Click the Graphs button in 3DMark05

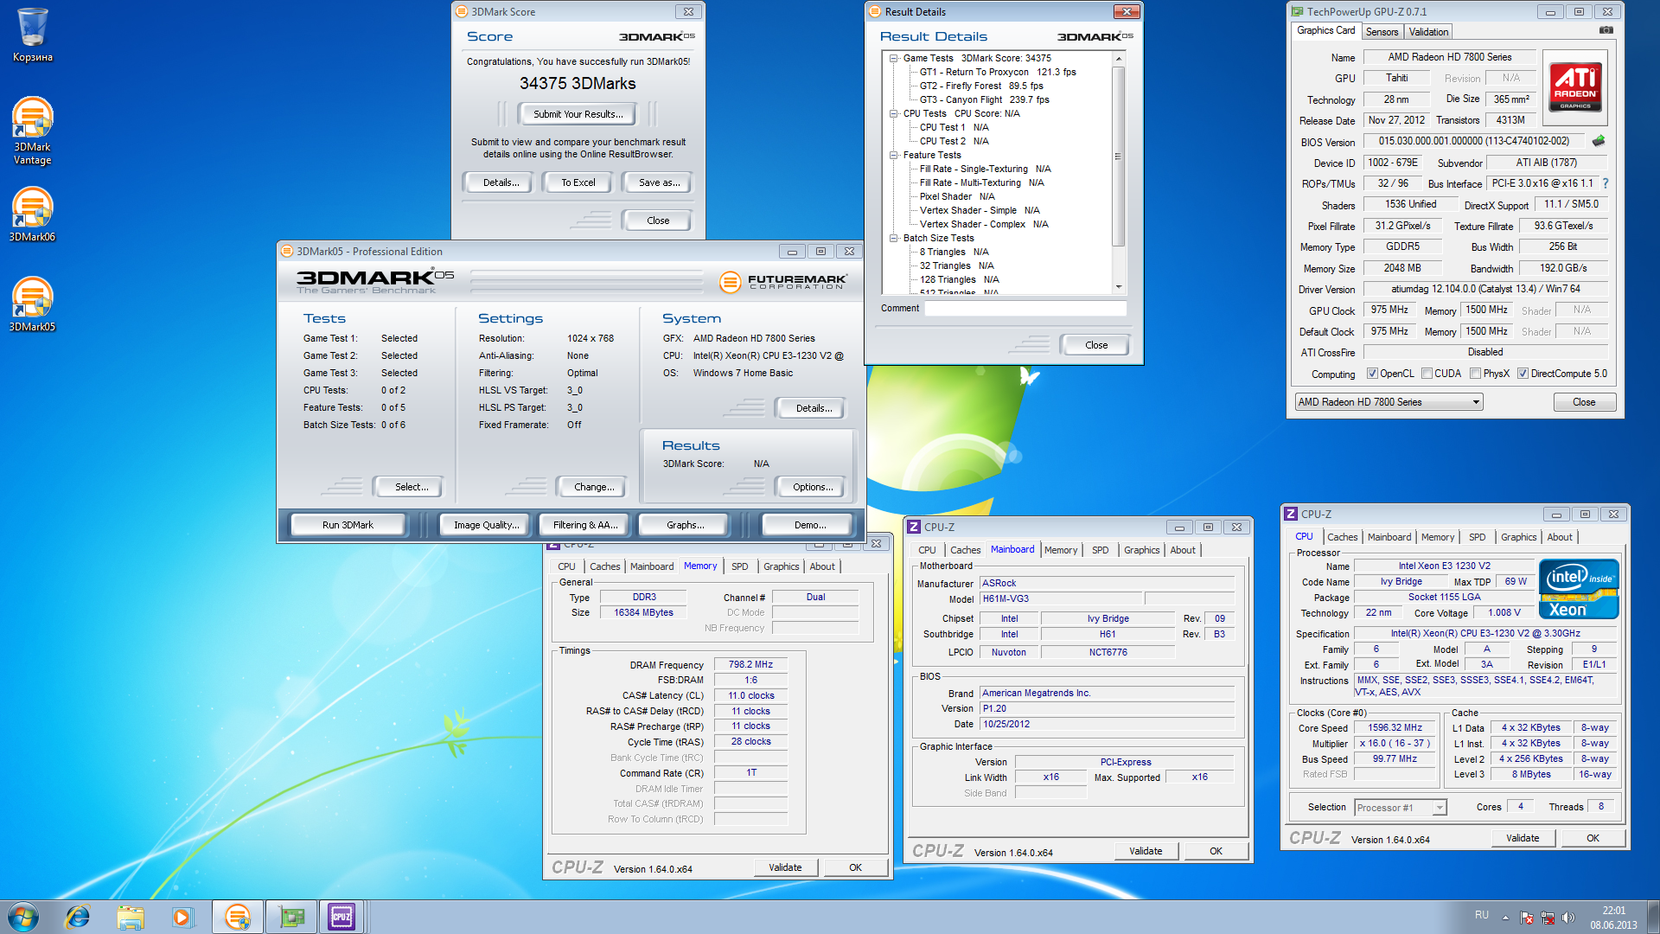[685, 525]
